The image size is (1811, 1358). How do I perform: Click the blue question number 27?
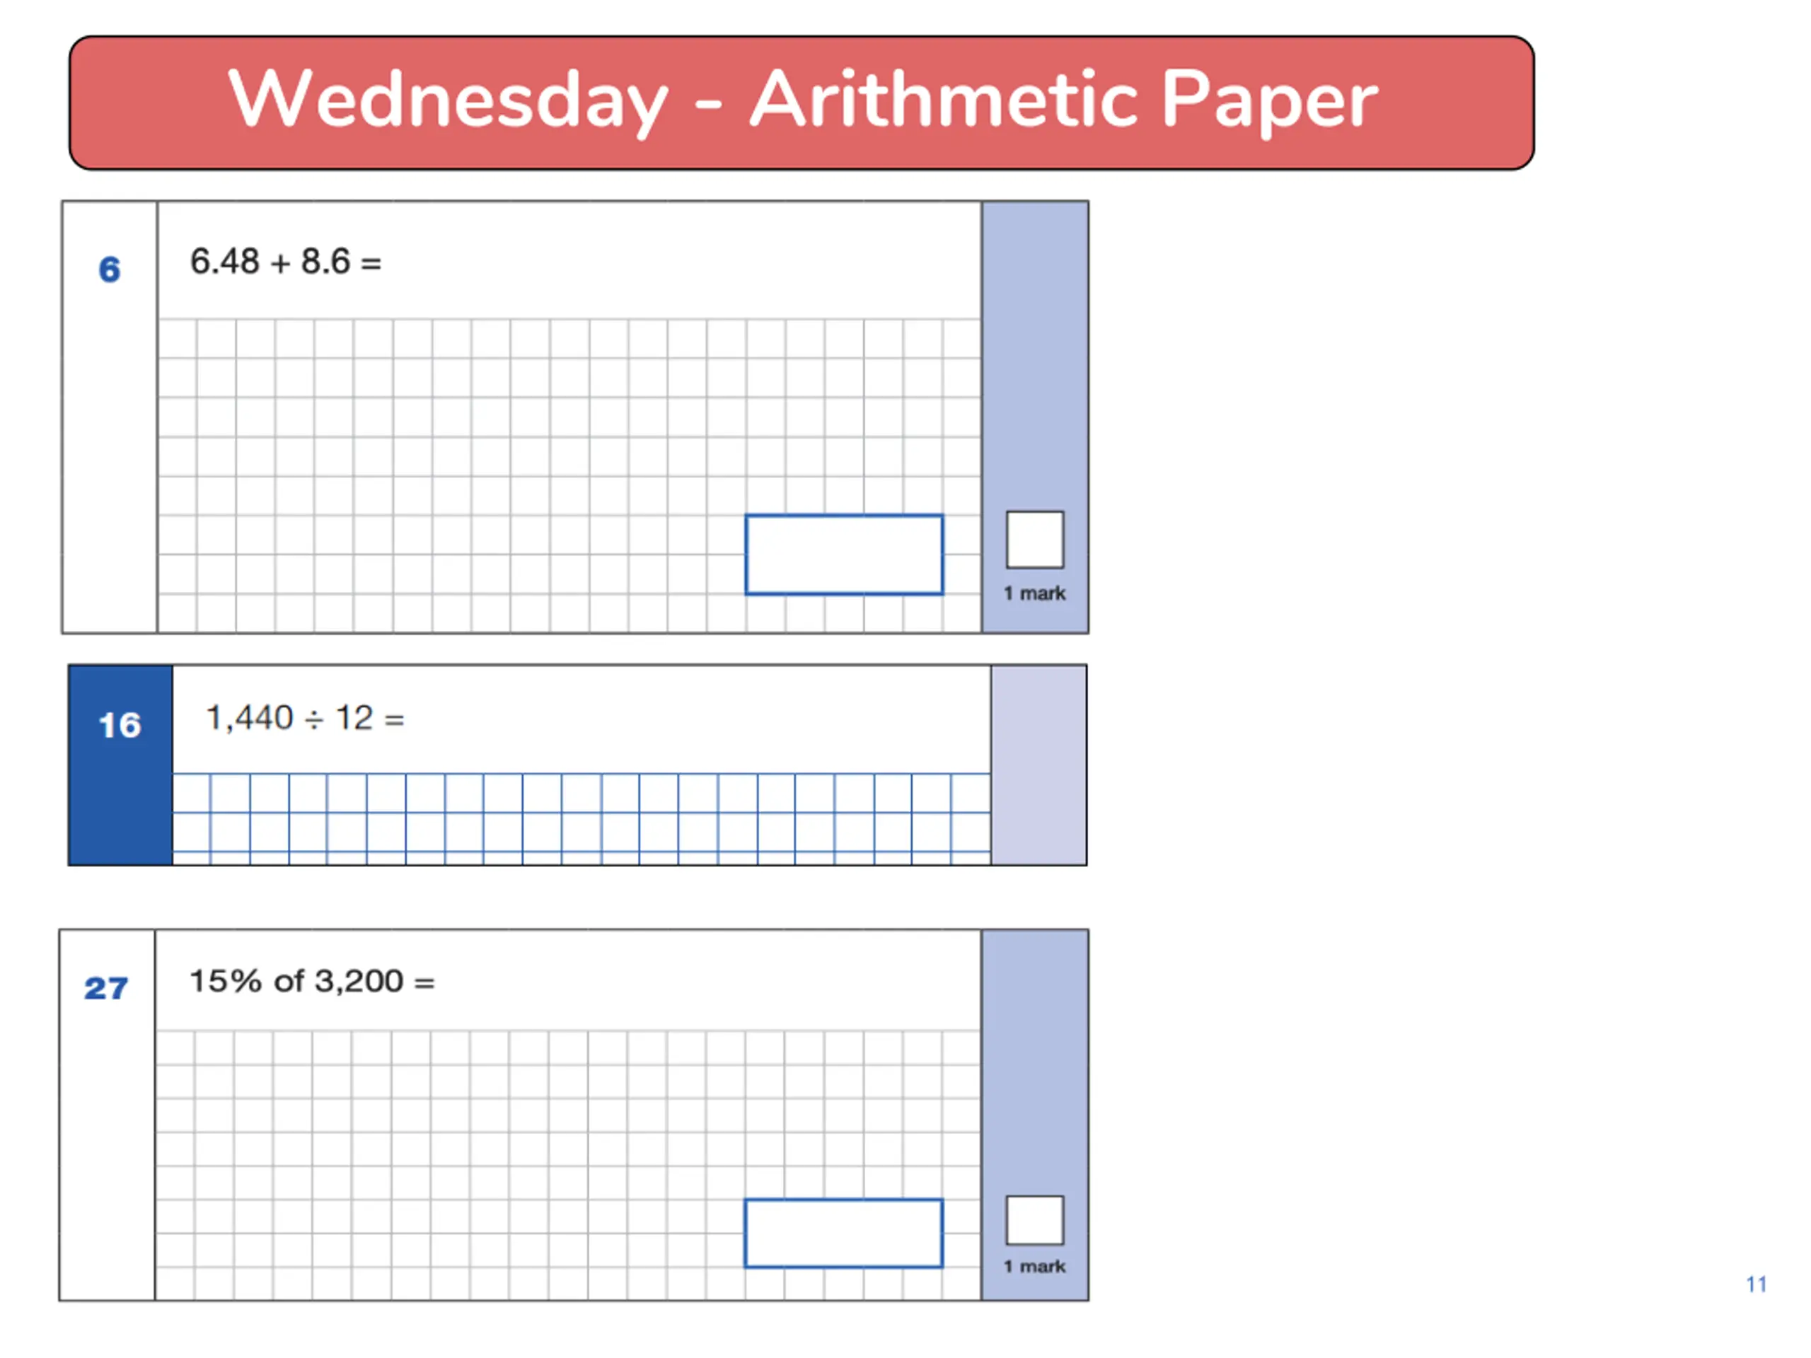coord(105,988)
